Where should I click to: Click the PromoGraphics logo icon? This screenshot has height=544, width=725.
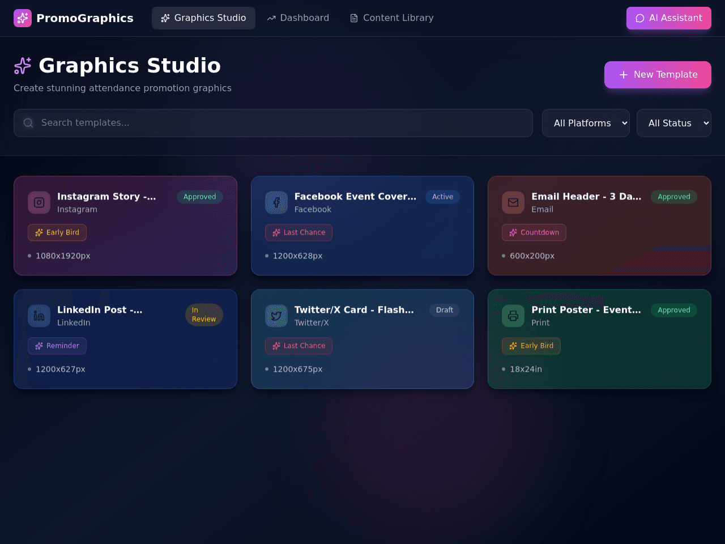coord(23,18)
